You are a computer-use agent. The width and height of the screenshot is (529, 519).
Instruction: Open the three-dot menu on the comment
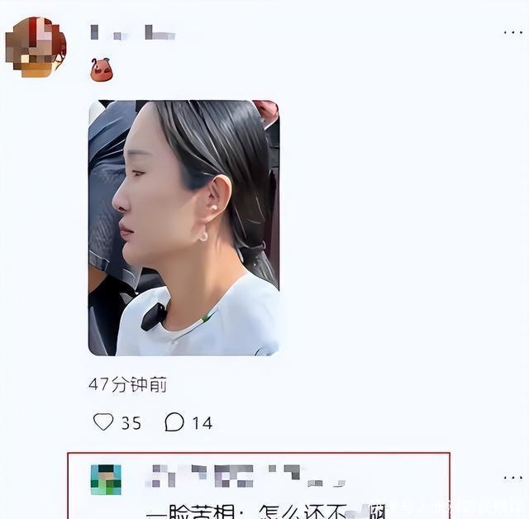click(x=513, y=478)
